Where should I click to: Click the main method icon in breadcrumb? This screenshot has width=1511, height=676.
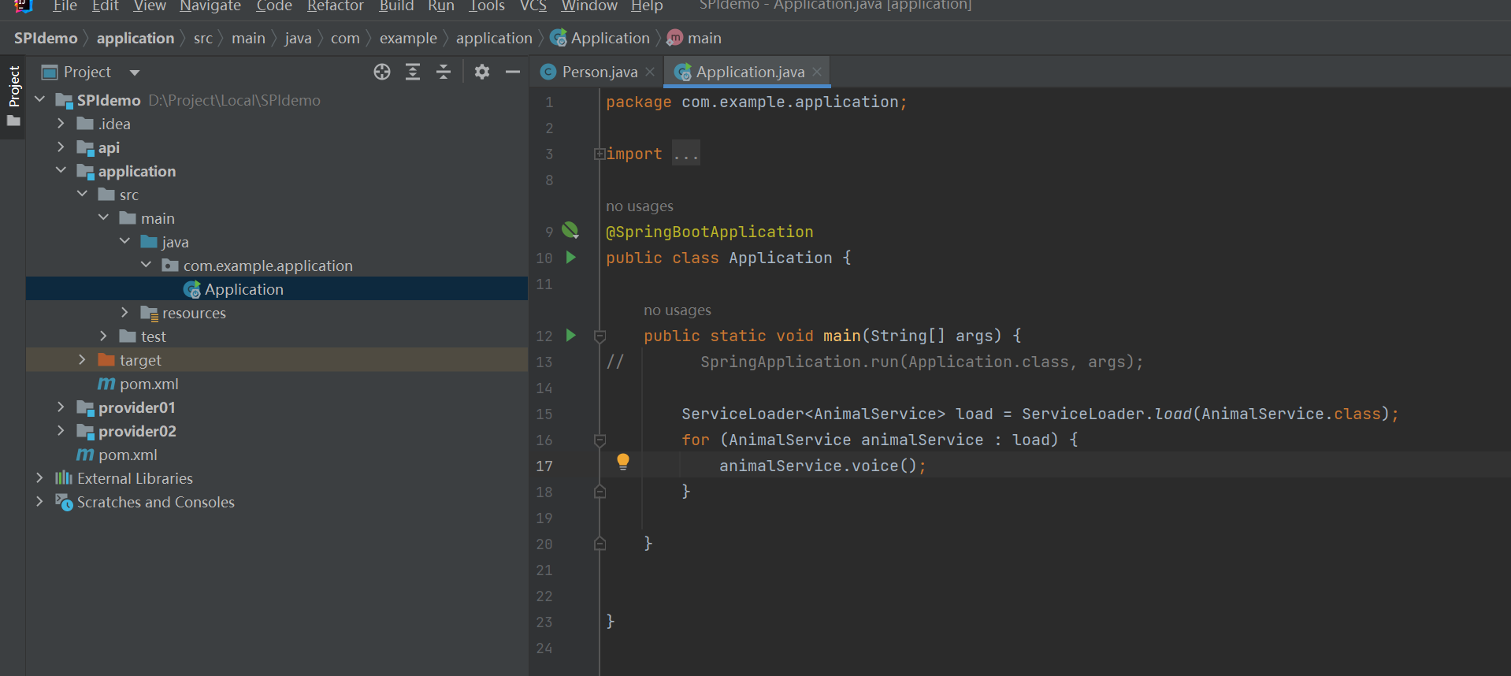[x=675, y=38]
